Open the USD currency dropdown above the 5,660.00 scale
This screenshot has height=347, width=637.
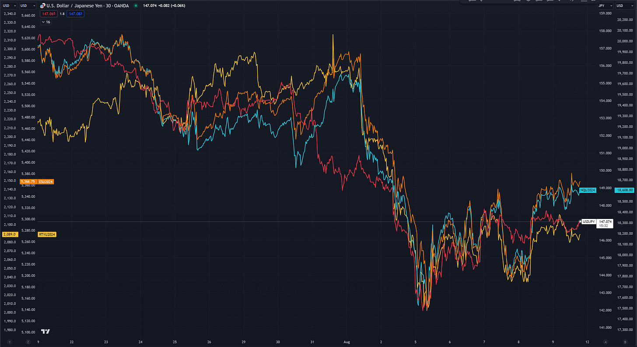[x=27, y=6]
